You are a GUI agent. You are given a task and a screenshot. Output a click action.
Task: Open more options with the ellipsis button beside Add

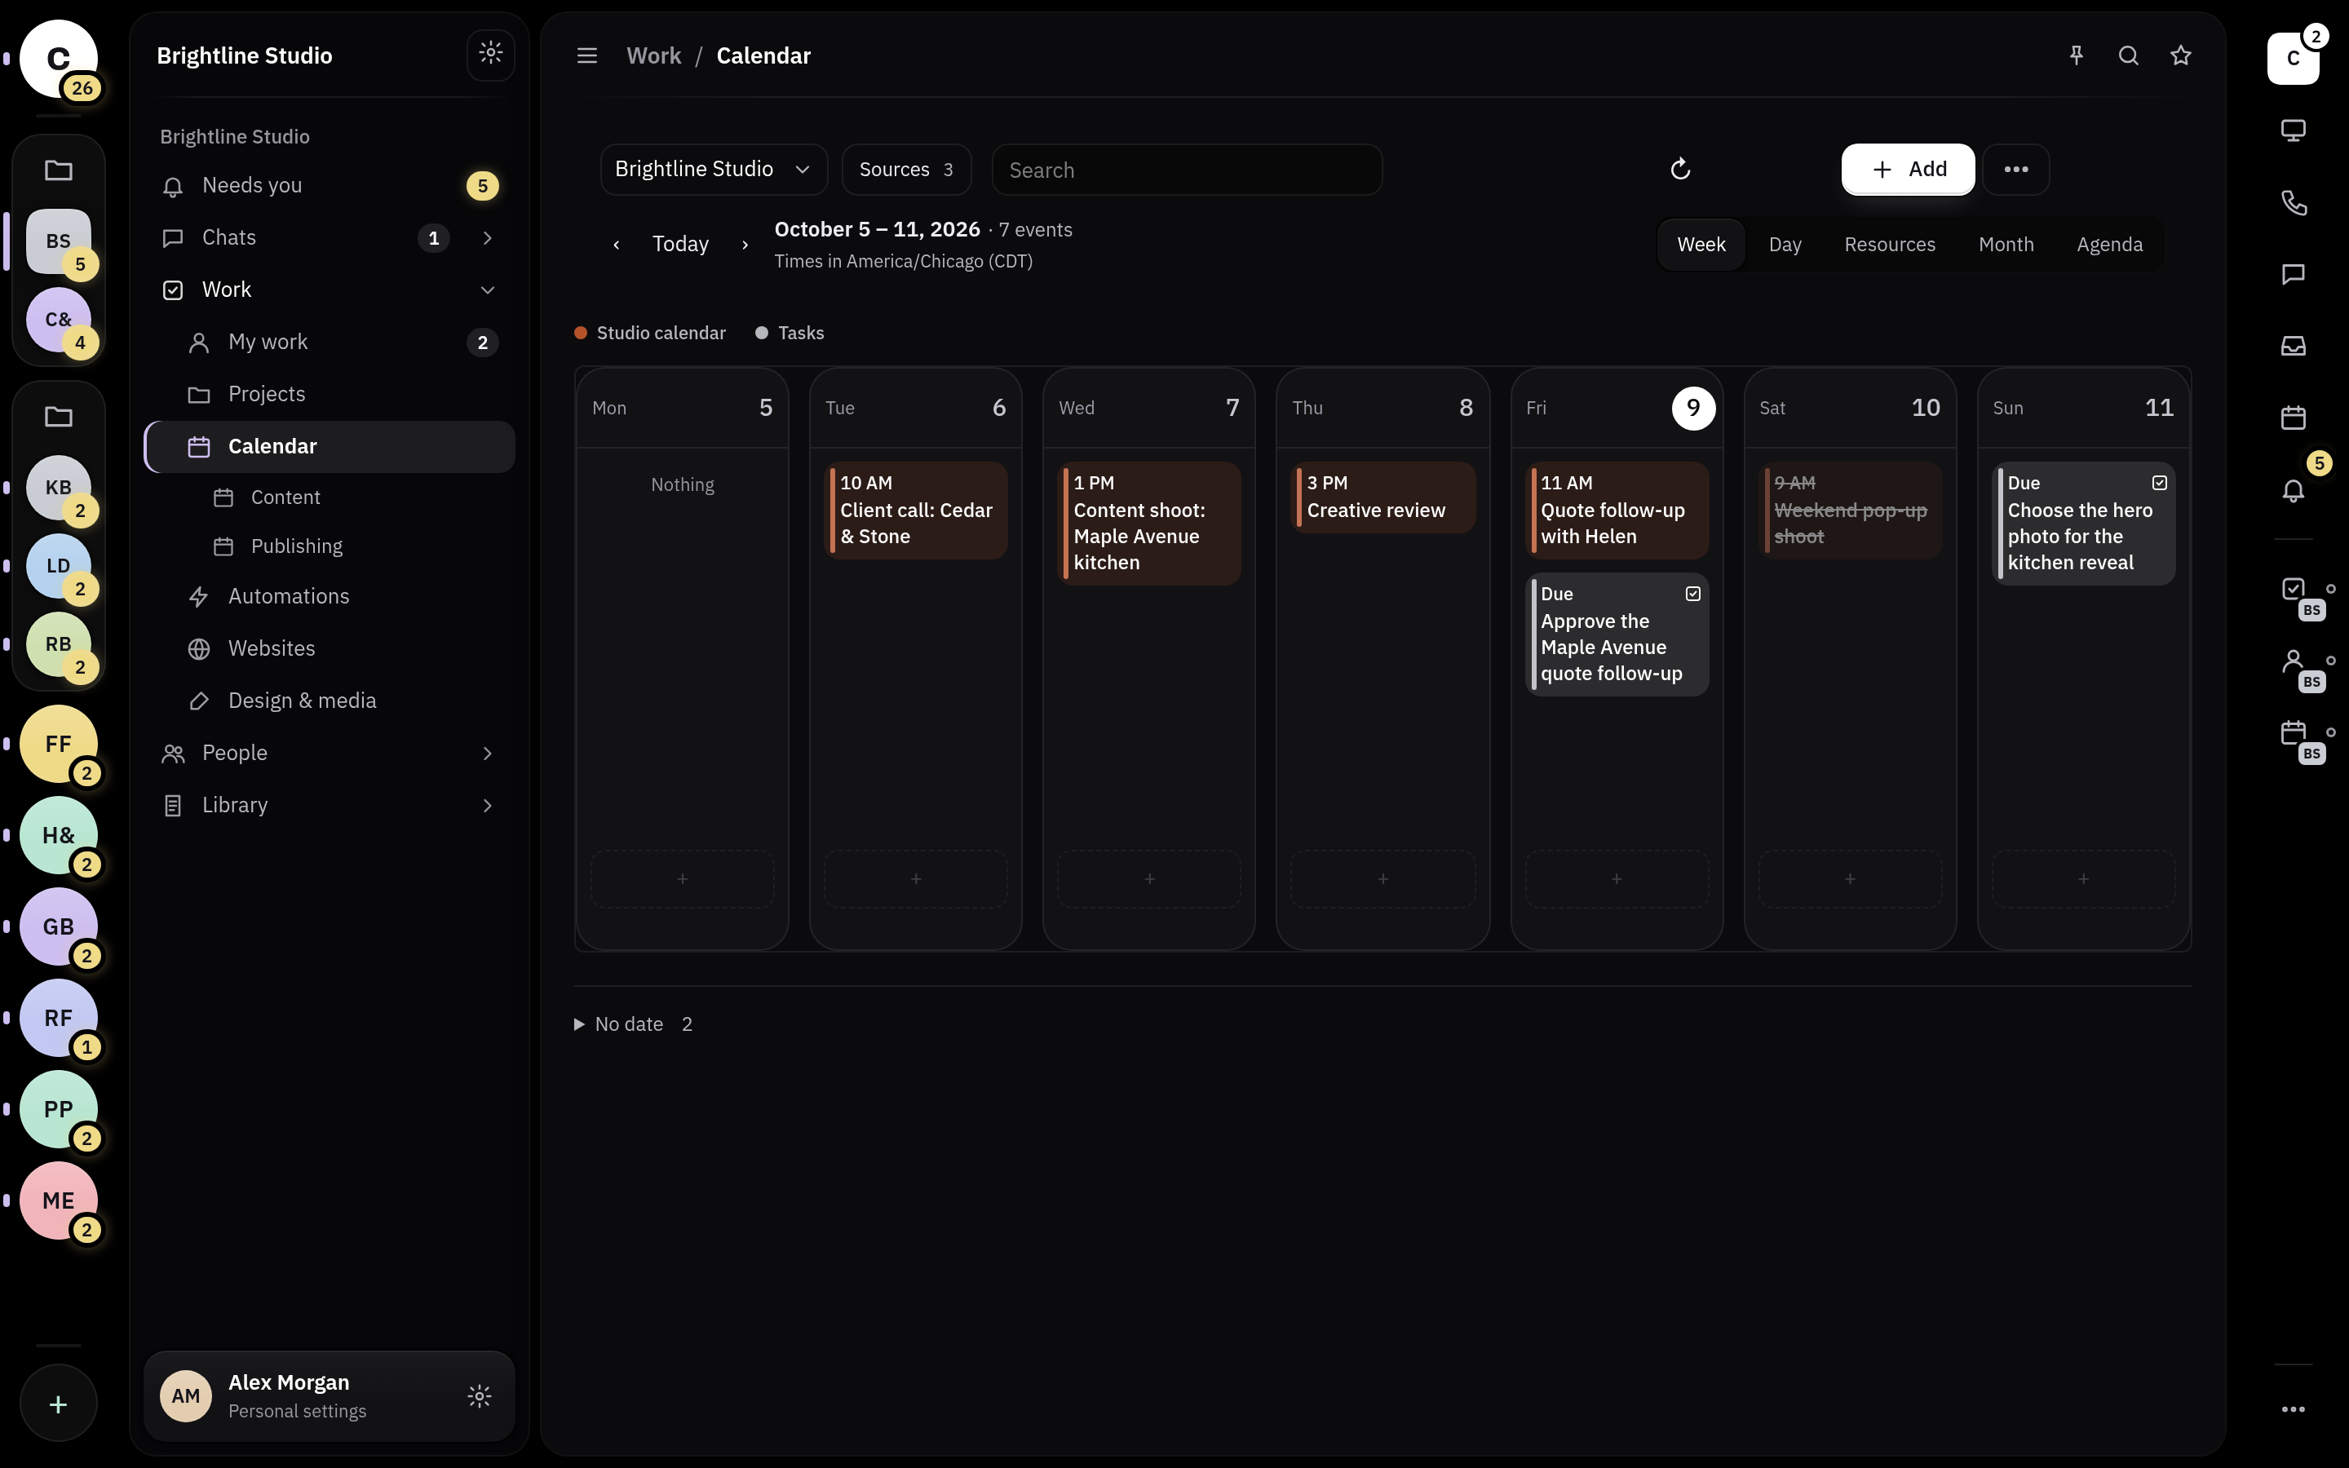pos(2016,169)
